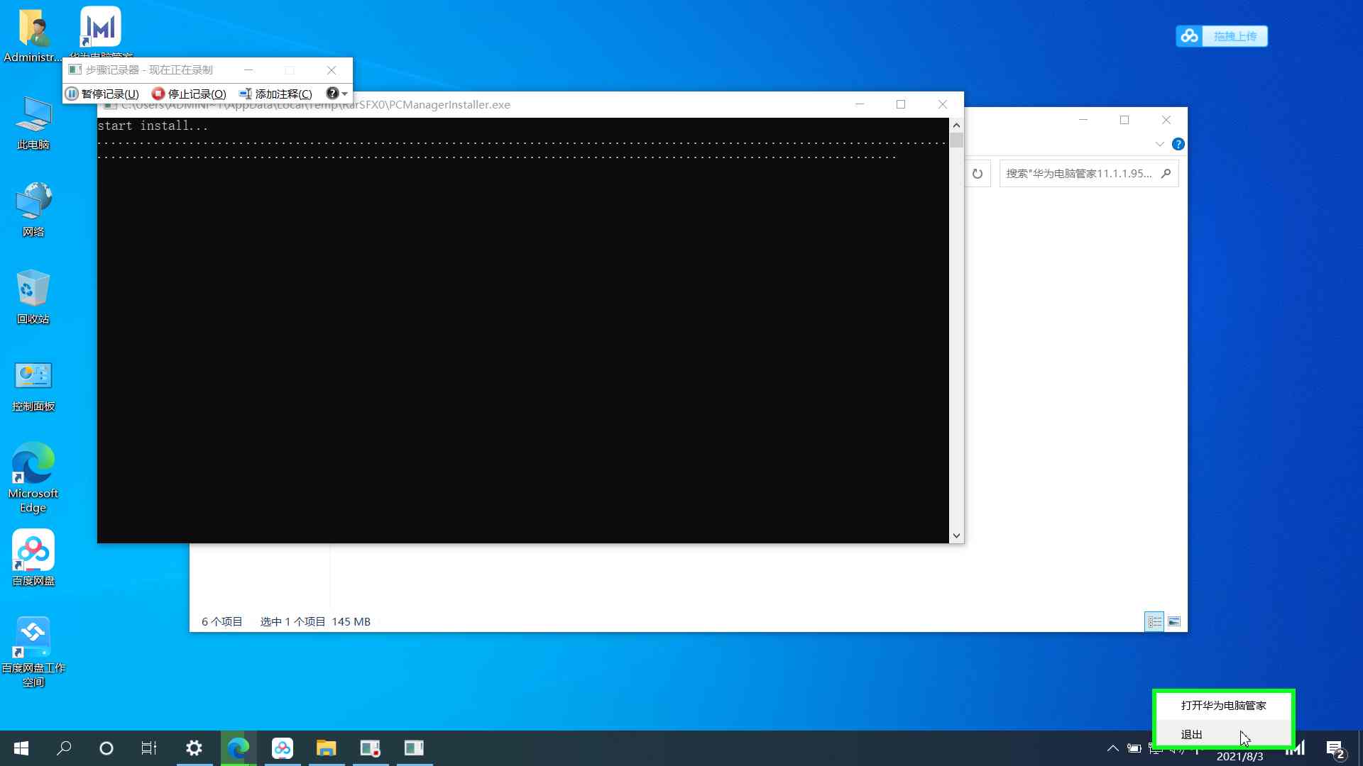This screenshot has height=766, width=1363.
Task: Click the Explorer refresh button
Action: click(978, 174)
